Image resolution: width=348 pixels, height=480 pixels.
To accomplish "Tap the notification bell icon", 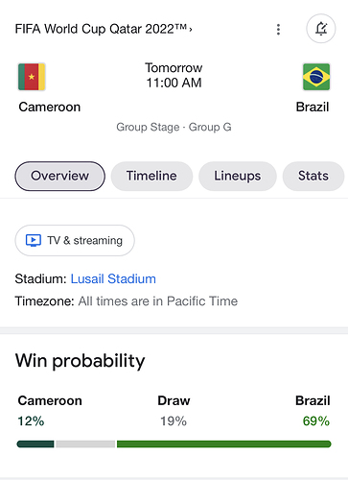I will (x=321, y=29).
